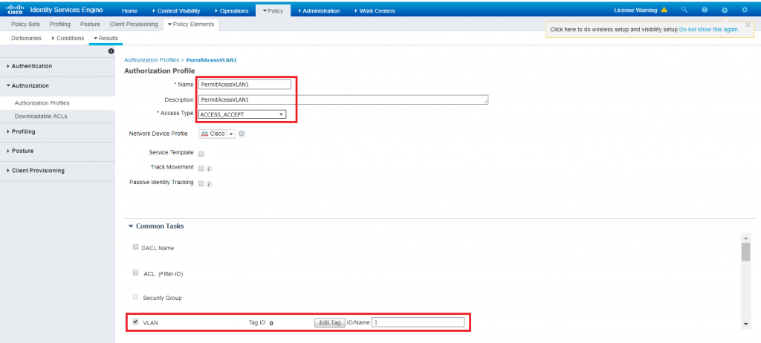This screenshot has width=761, height=343.
Task: Switch to the Policy Sets tab
Action: click(x=24, y=24)
